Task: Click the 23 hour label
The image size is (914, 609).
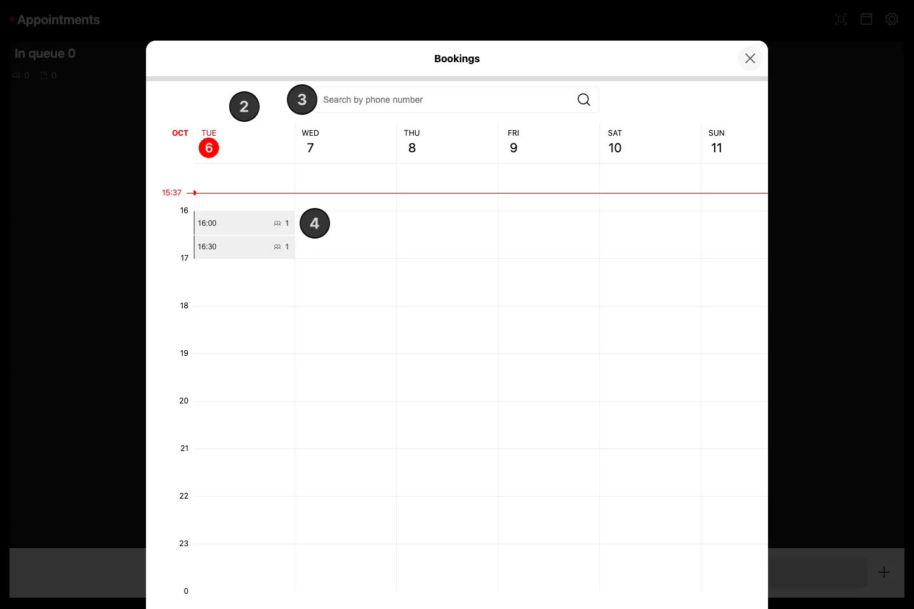Action: pos(184,544)
